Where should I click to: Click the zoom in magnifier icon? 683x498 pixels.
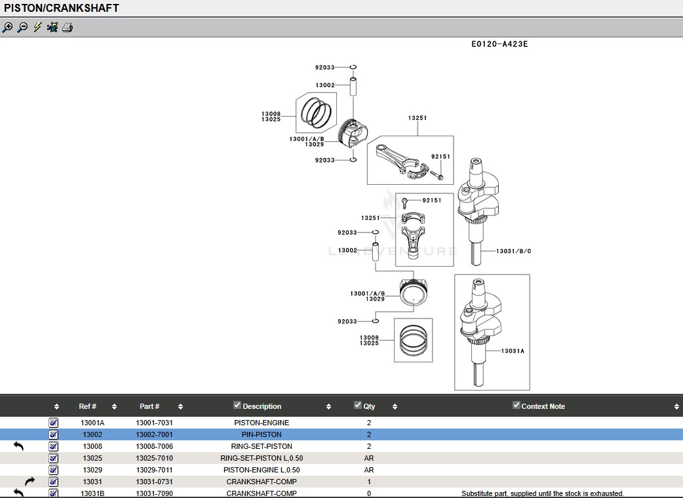[x=7, y=28]
